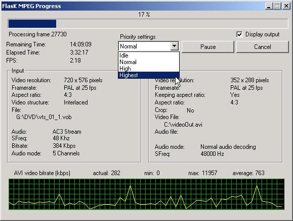This screenshot has width=293, height=221.
Task: Click the Display output label text
Action: 262,34
